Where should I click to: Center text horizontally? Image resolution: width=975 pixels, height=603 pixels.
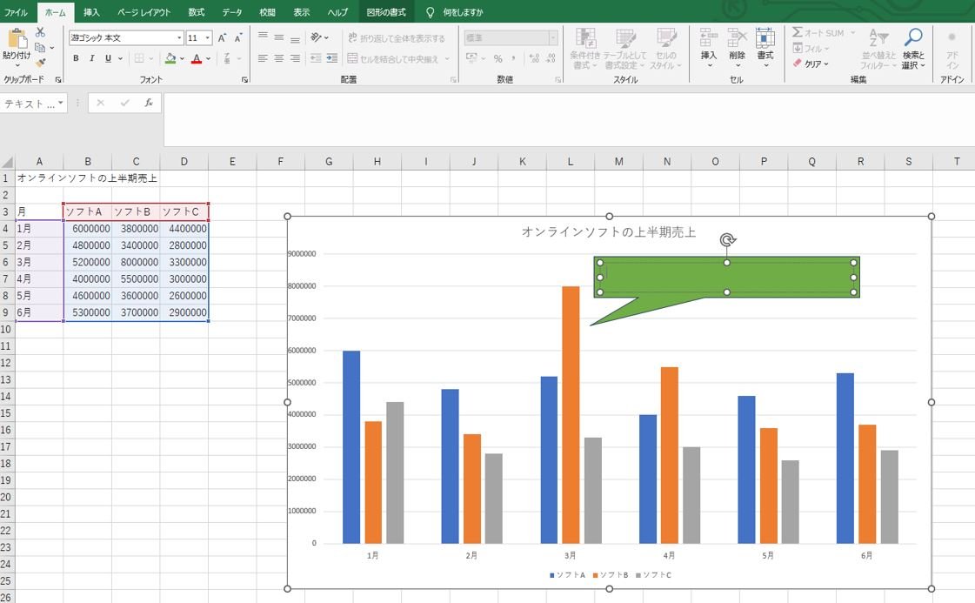point(279,58)
